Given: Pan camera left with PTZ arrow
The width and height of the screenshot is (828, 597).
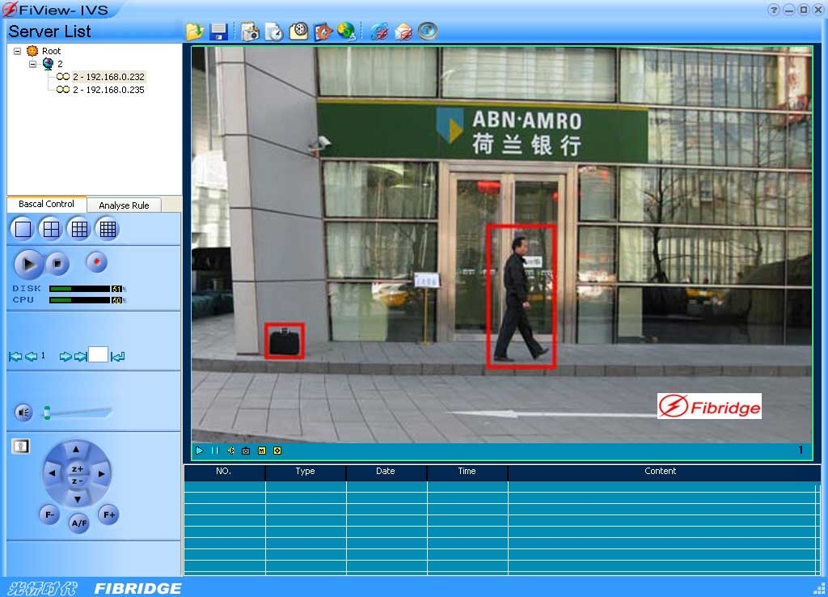Looking at the screenshot, I should (52, 473).
